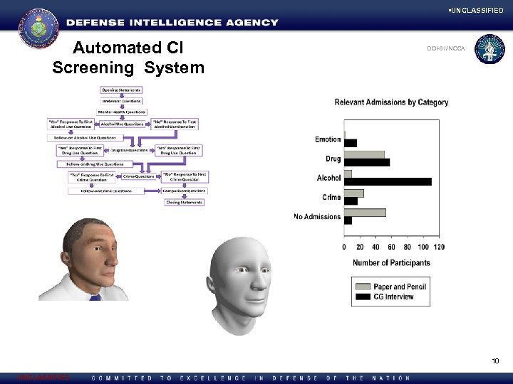Click the No Response To First Alcohol Use Question box
The height and width of the screenshot is (384, 513).
click(175, 124)
